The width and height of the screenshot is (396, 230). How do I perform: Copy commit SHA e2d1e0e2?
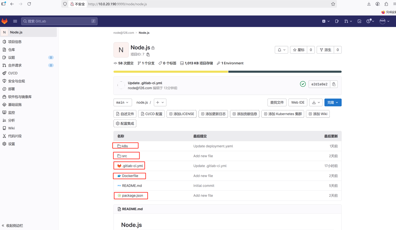coord(334,84)
